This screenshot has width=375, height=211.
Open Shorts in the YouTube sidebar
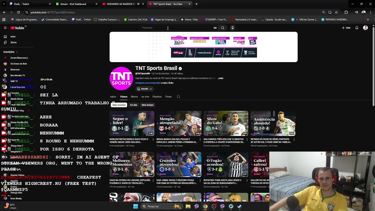[13, 42]
